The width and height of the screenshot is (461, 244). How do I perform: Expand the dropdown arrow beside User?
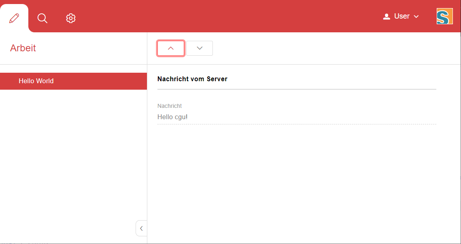pyautogui.click(x=416, y=17)
